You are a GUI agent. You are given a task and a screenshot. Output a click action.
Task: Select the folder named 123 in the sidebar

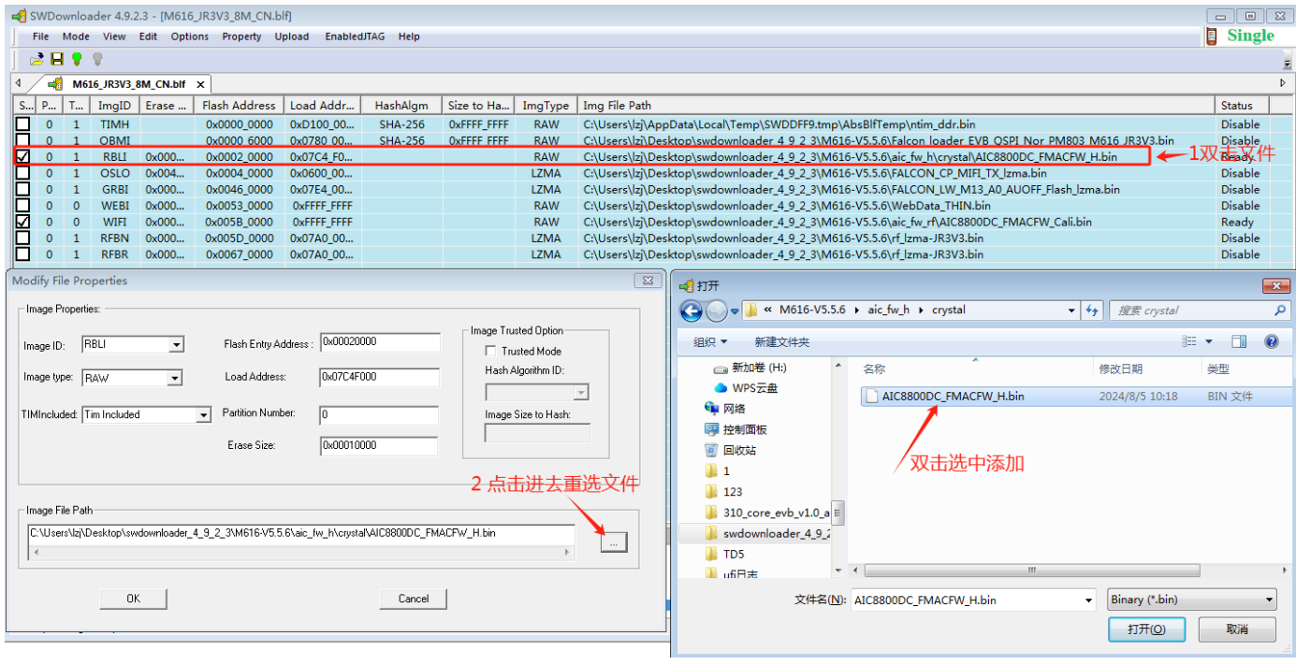pos(724,491)
